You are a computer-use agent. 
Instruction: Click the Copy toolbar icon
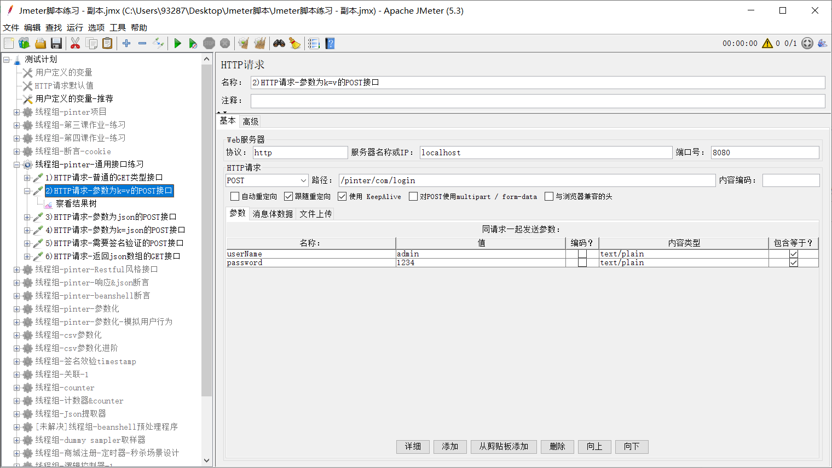click(x=91, y=43)
